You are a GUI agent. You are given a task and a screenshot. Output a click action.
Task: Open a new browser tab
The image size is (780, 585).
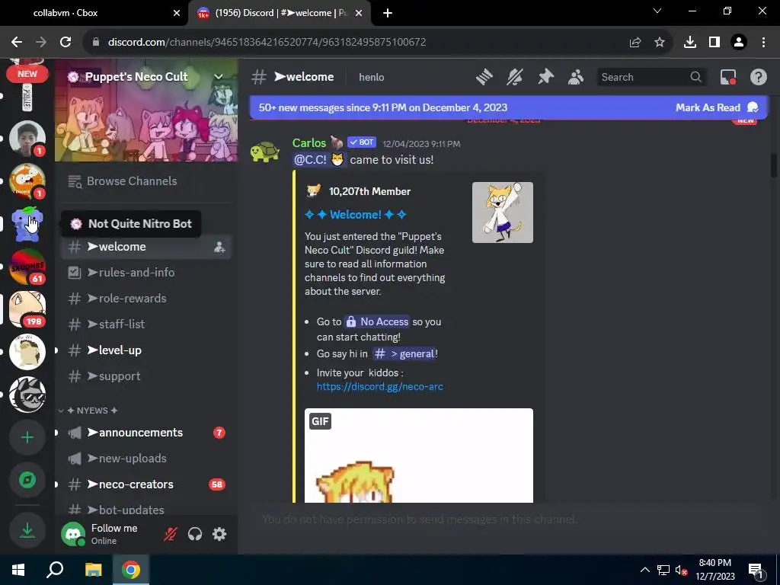[388, 14]
